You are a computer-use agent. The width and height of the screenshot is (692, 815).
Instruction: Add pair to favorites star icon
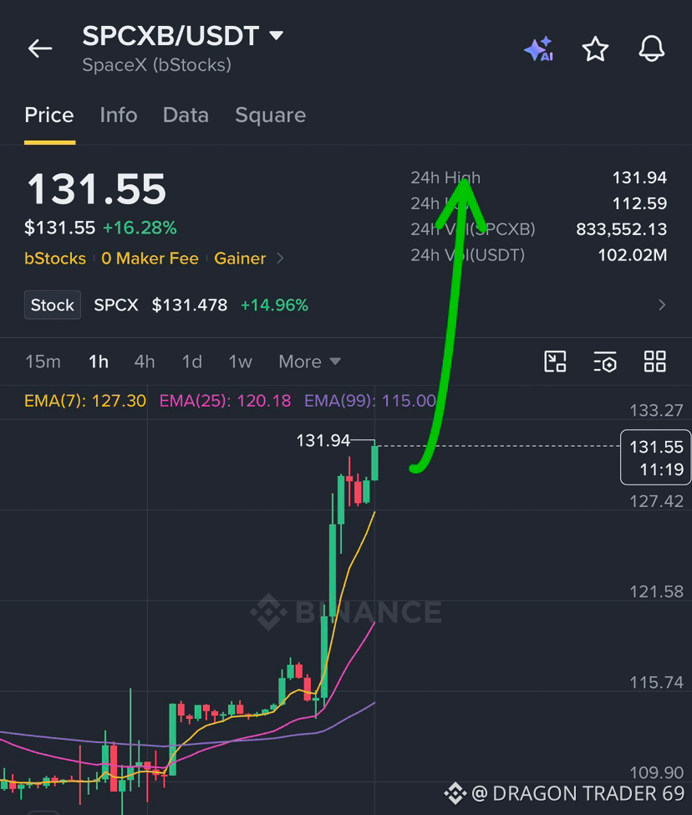pyautogui.click(x=595, y=49)
